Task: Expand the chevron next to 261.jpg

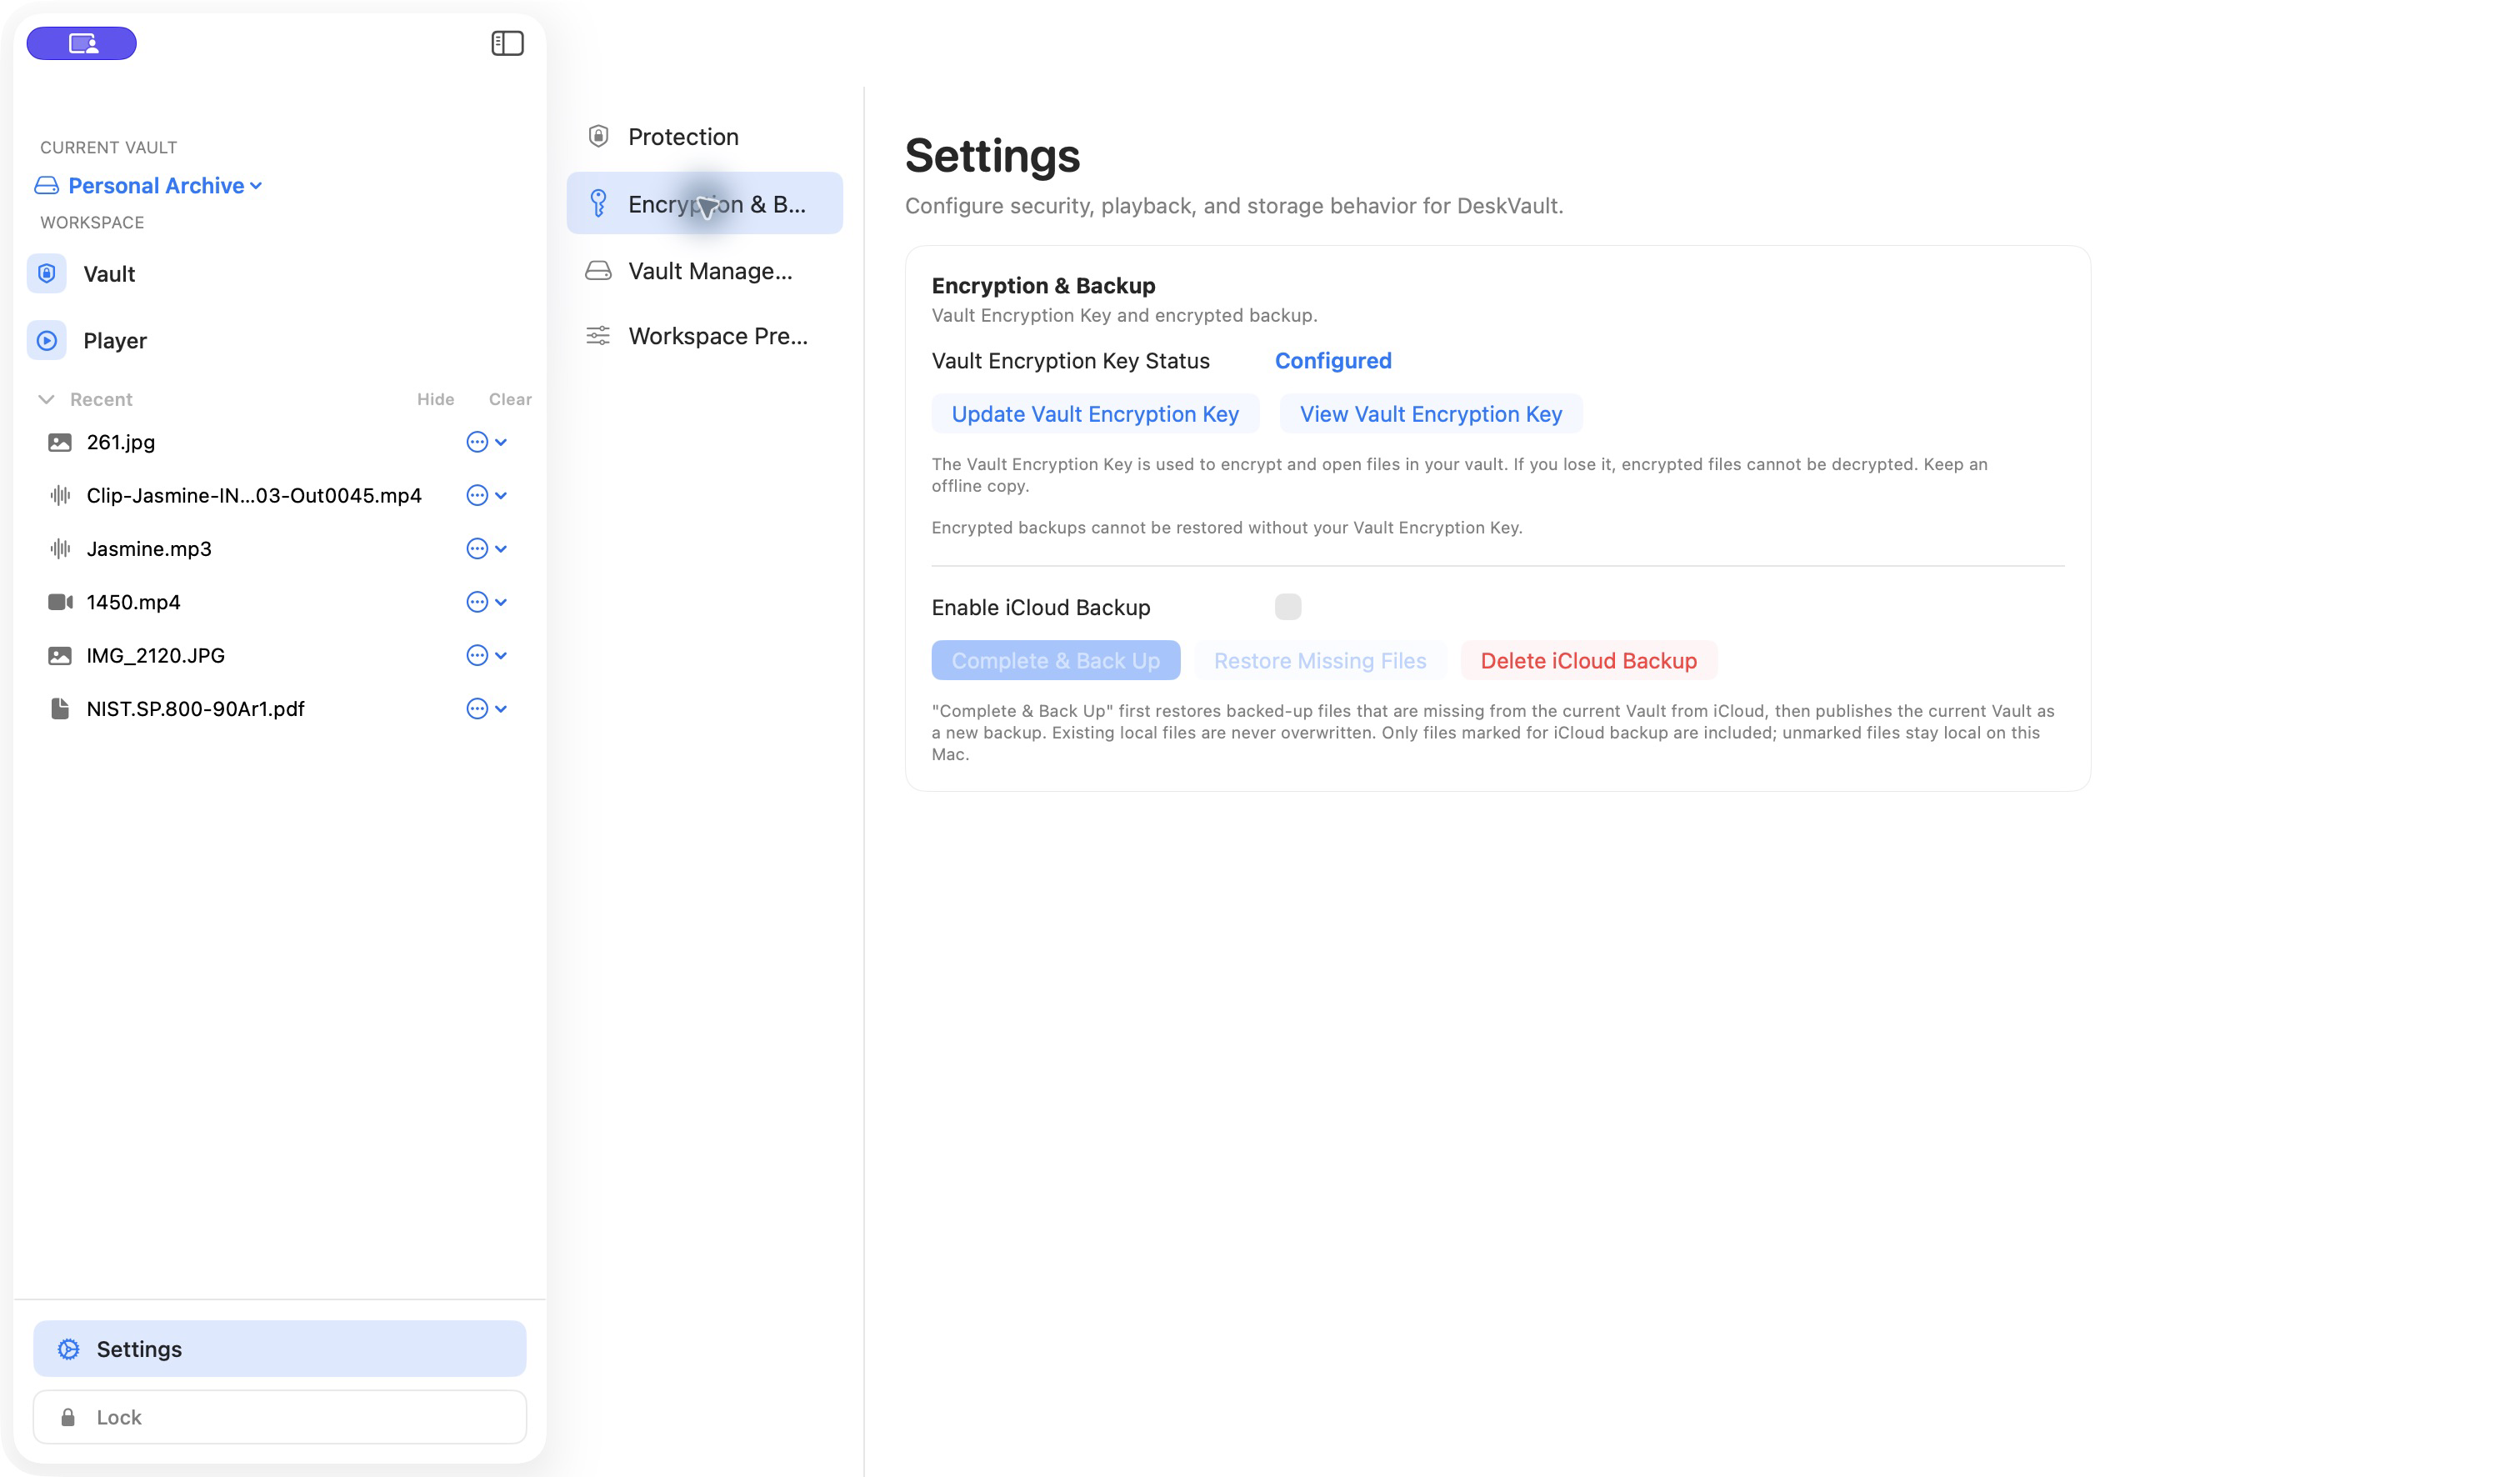Action: pos(501,442)
